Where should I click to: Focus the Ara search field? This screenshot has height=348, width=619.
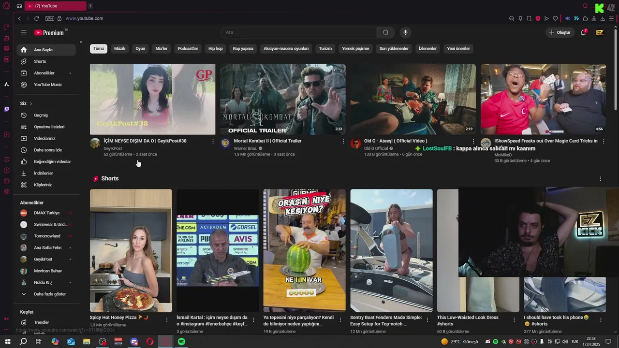click(299, 32)
